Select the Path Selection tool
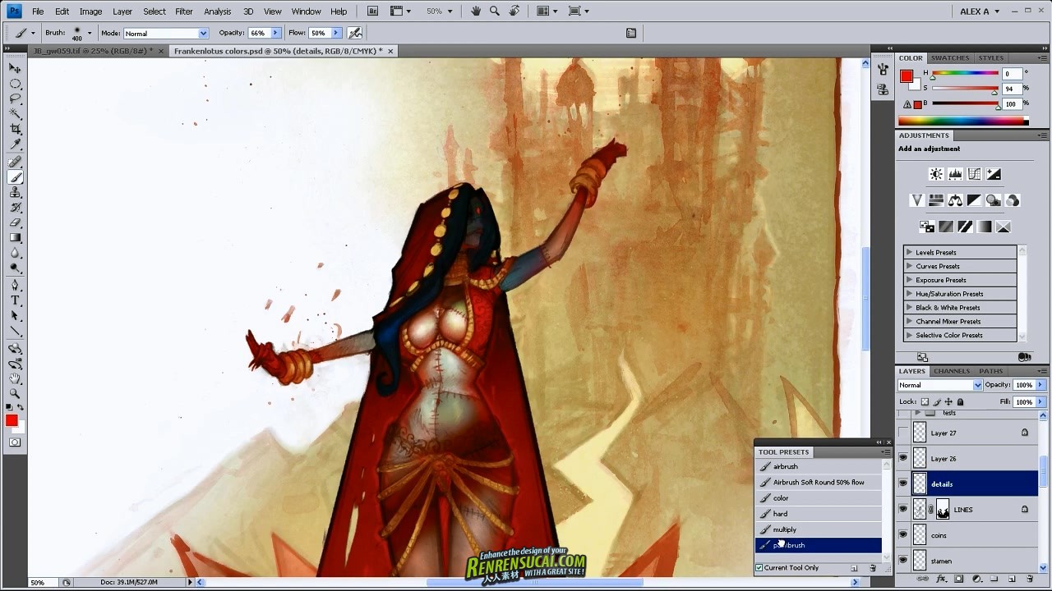The width and height of the screenshot is (1052, 591). (15, 316)
